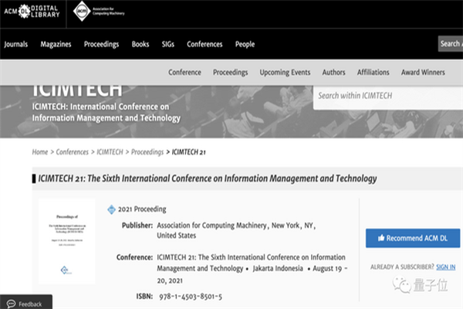
Task: Click the 2021 Proceeding label
Action: coord(142,209)
